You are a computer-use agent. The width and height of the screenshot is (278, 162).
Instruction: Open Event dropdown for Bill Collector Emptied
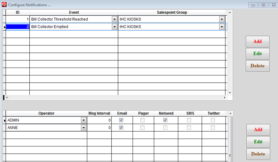pyautogui.click(x=115, y=27)
